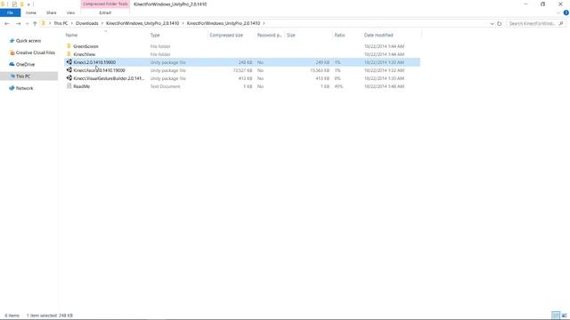Viewport: 570px width, 320px height.
Task: Select the Kinect.VisualGestureBuilder package file
Action: (109, 78)
